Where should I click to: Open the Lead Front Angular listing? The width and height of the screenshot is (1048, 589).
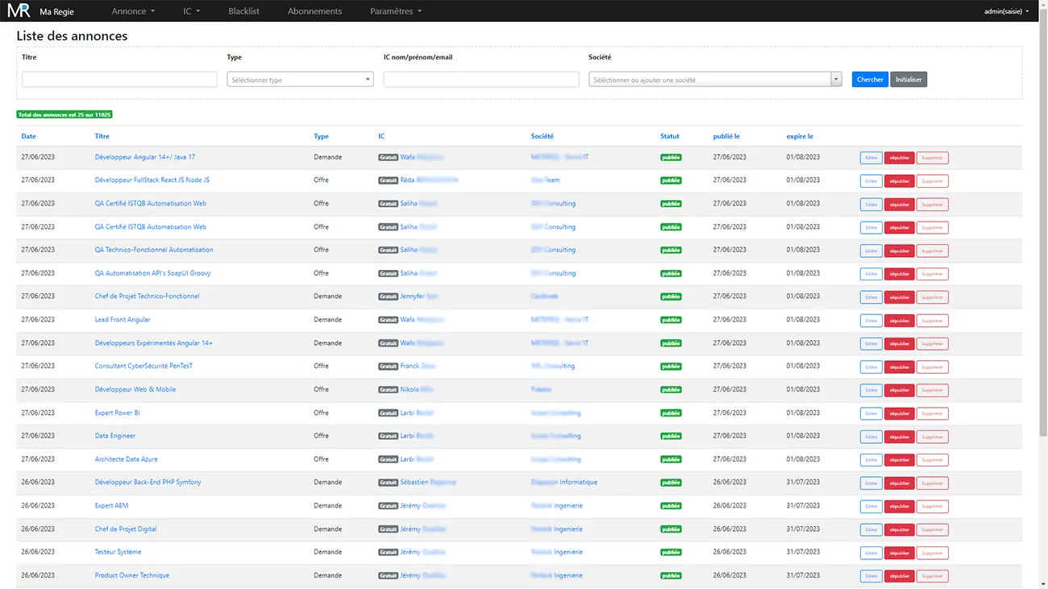click(123, 320)
